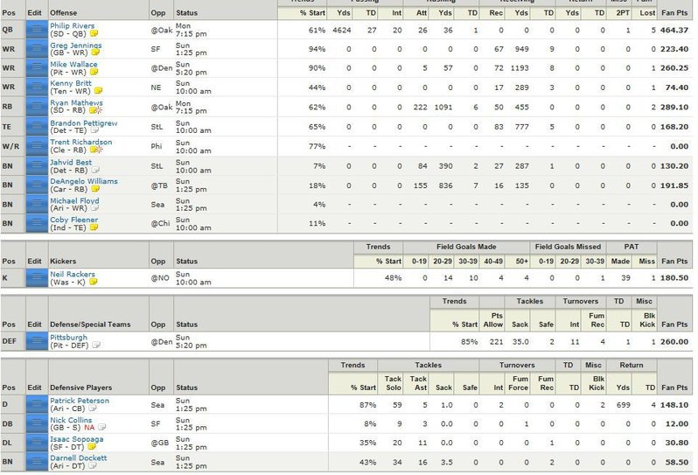This screenshot has width=698, height=475.
Task: Click the edit icon beside Michael Floyd
Action: tap(37, 205)
